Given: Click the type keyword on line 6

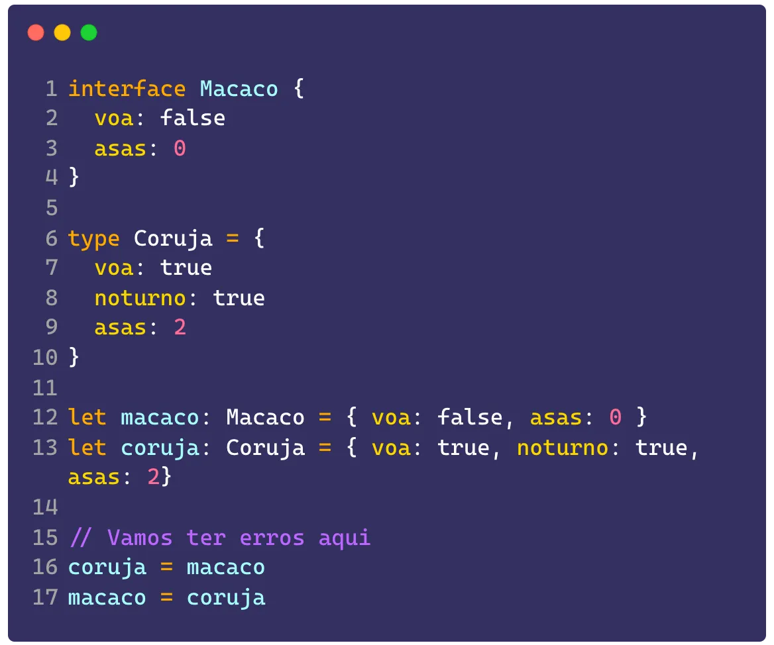Looking at the screenshot, I should click(x=94, y=239).
